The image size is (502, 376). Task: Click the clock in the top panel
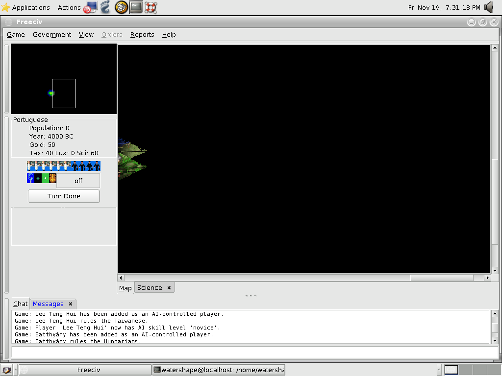click(x=444, y=7)
